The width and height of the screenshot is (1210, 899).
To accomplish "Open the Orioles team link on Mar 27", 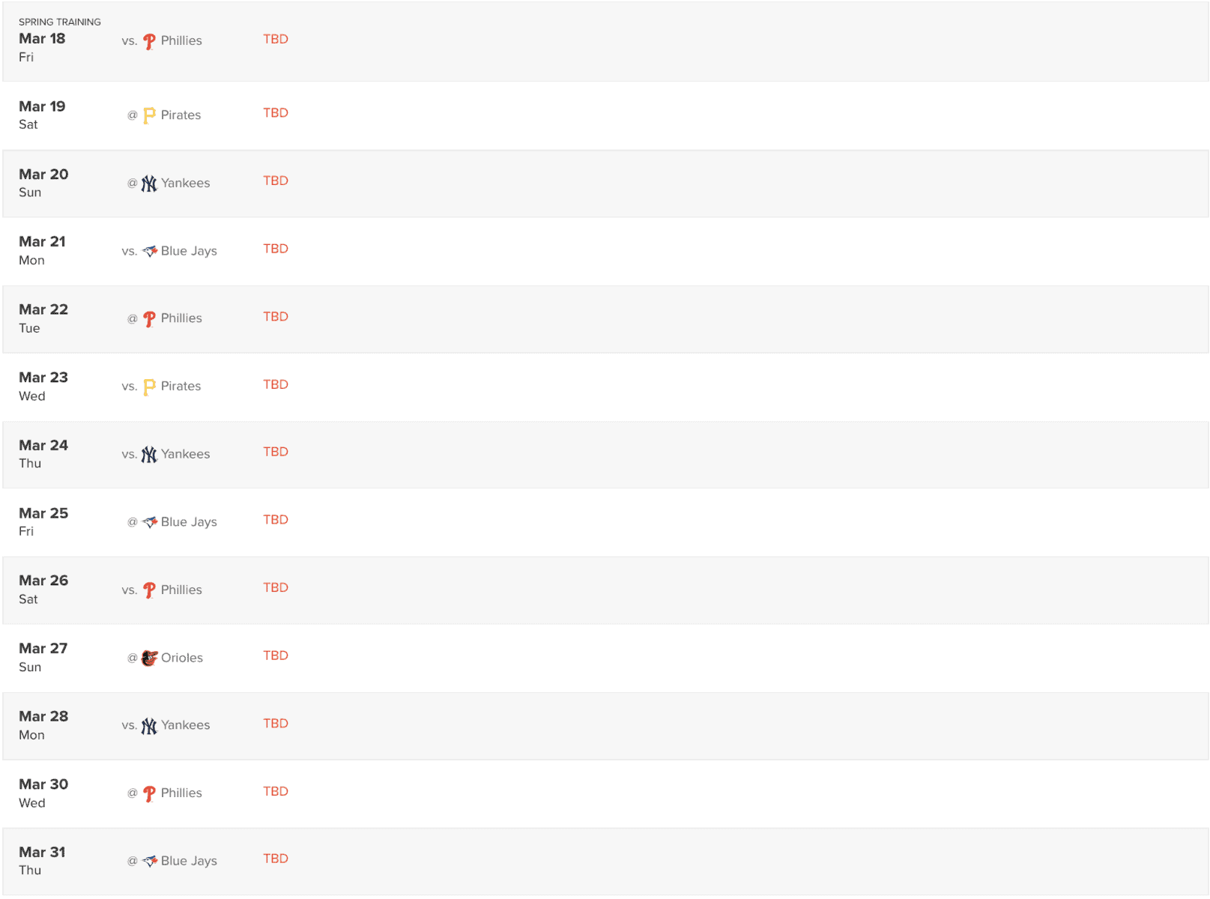I will coord(182,658).
